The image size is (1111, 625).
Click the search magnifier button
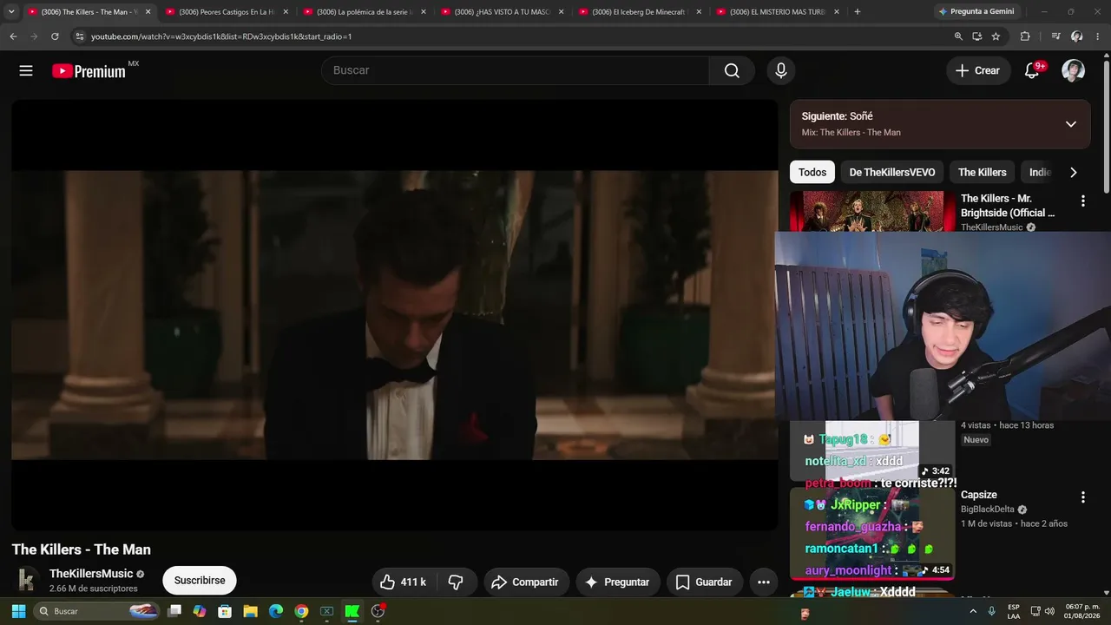pos(732,71)
